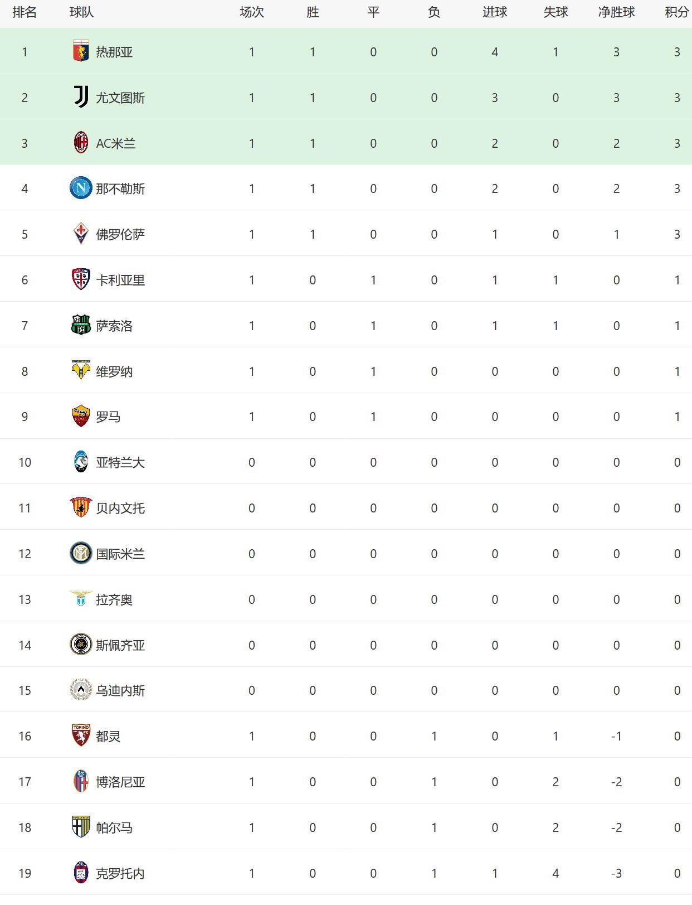Click the Lazio (拉齐奥) eagle logo
Image resolution: width=692 pixels, height=905 pixels.
coord(81,599)
